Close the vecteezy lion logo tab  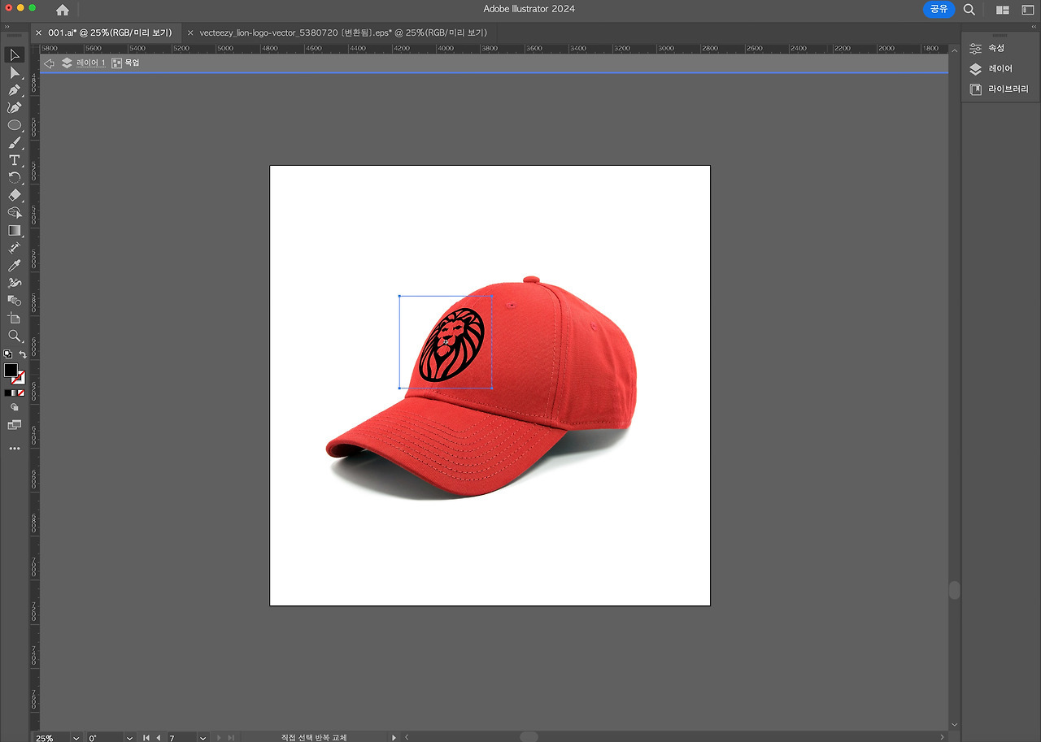coord(190,33)
